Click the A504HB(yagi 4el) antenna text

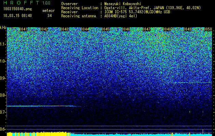point(121,16)
